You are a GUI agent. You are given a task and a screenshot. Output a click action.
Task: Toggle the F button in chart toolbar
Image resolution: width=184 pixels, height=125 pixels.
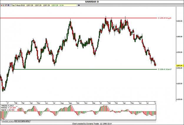(6, 5)
